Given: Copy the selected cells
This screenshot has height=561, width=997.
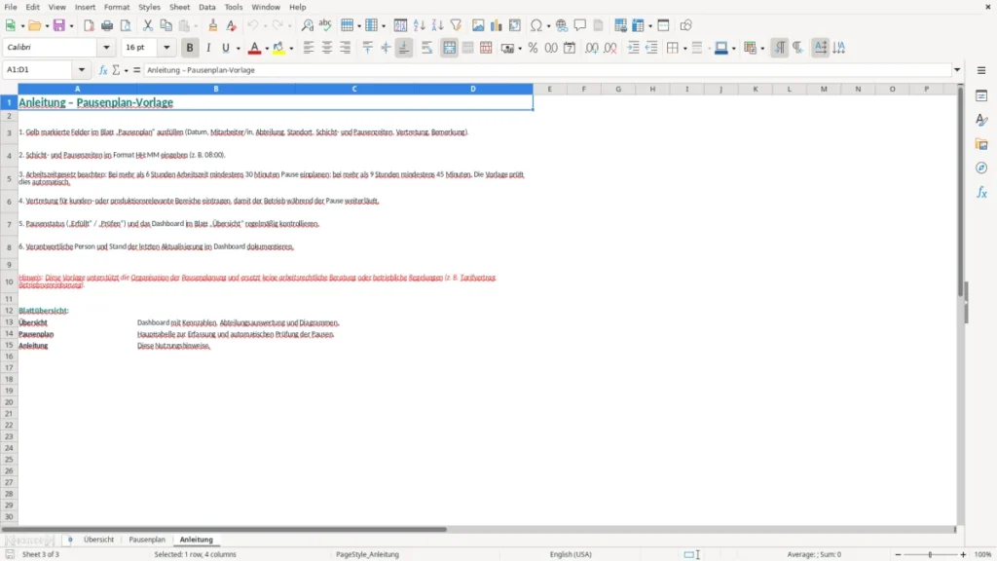Looking at the screenshot, I should [166, 25].
